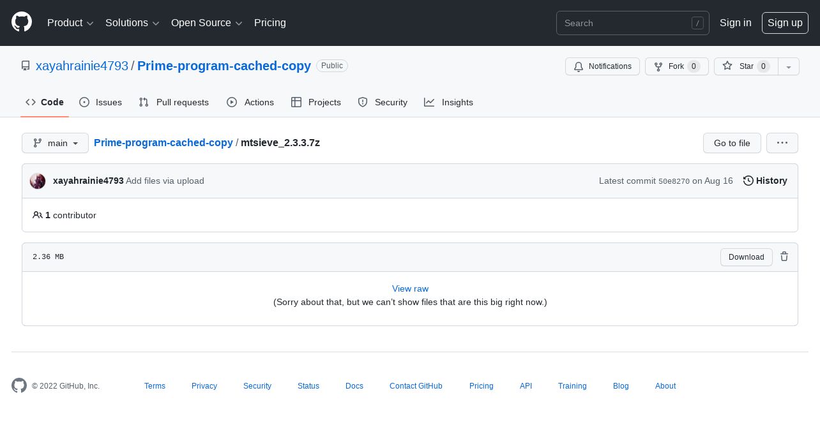Switch to the Issues tab
The image size is (820, 425).
tap(101, 102)
